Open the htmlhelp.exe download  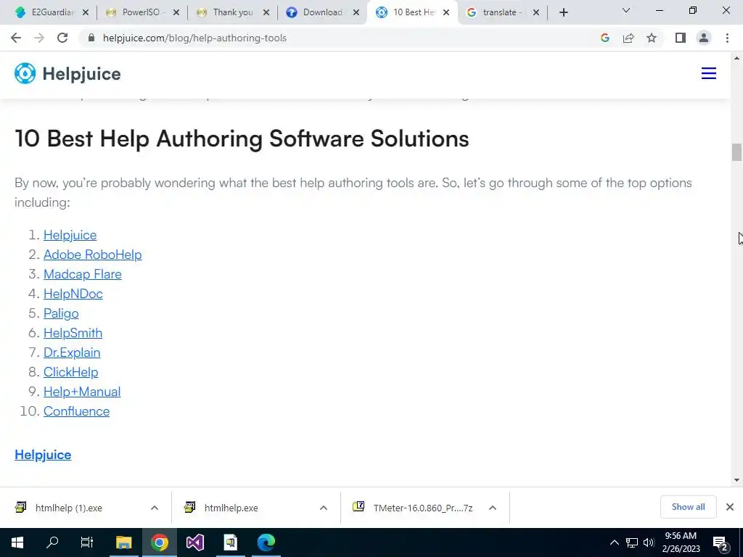pyautogui.click(x=231, y=508)
